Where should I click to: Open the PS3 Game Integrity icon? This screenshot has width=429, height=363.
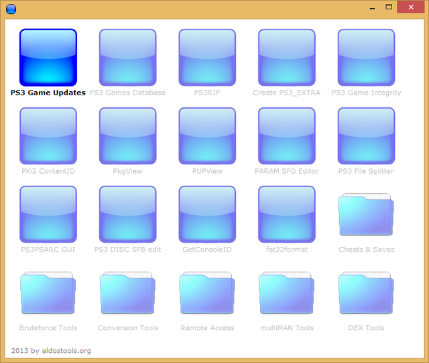(x=366, y=58)
